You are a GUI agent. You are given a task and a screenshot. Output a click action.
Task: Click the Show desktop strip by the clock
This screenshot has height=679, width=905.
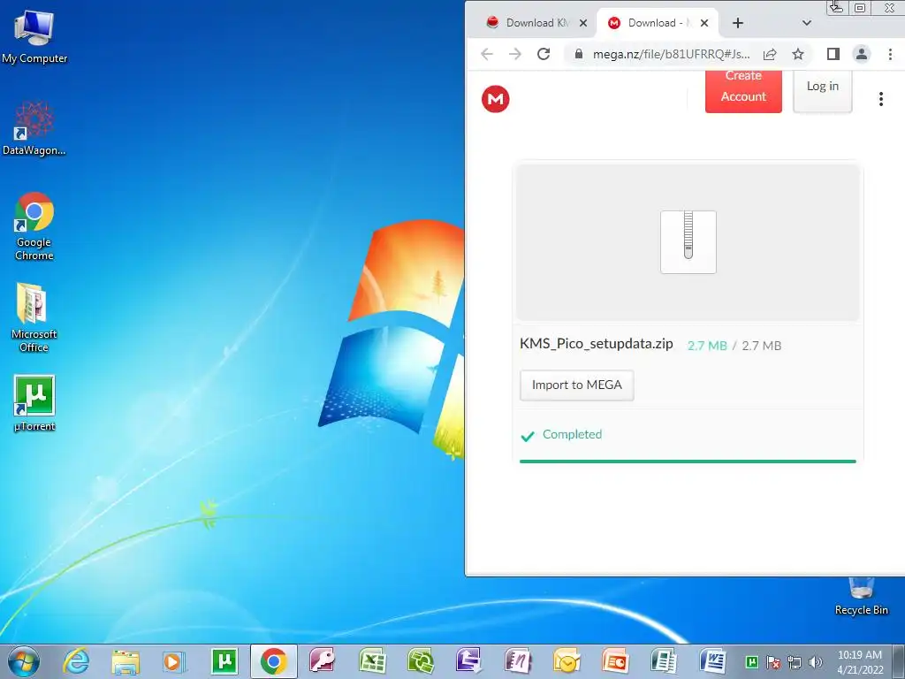[x=899, y=661]
